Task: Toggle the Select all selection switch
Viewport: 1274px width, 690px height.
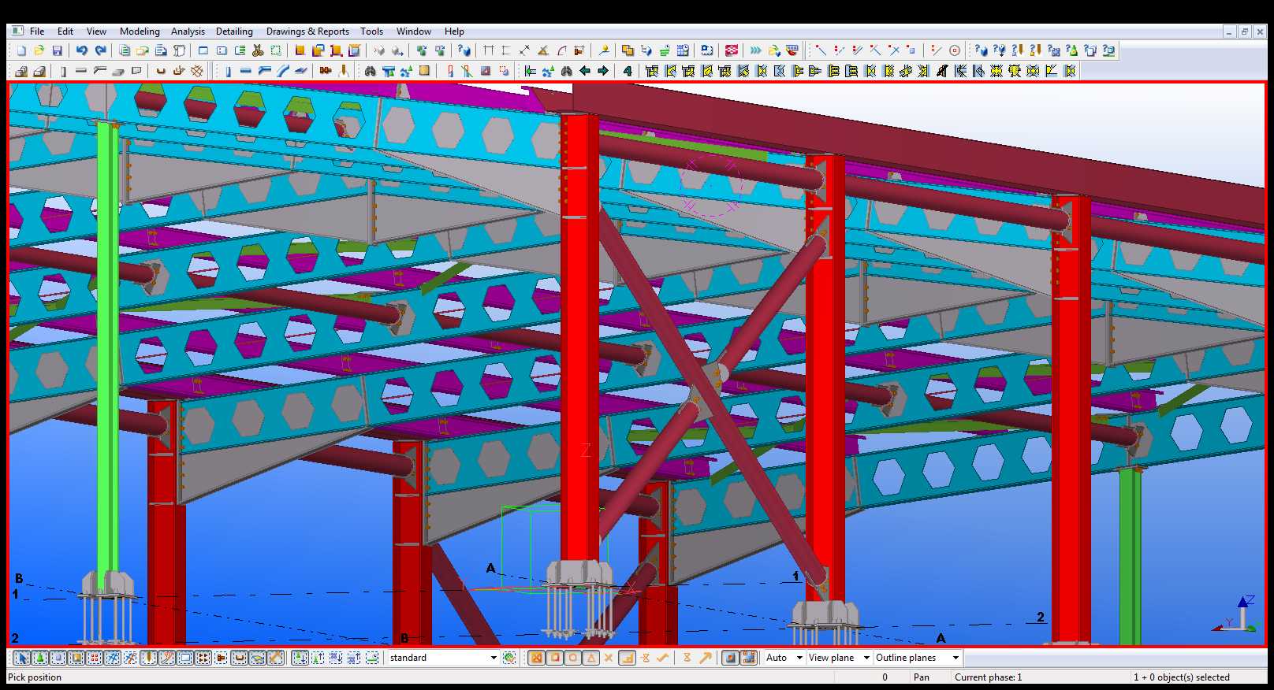Action: tap(22, 658)
